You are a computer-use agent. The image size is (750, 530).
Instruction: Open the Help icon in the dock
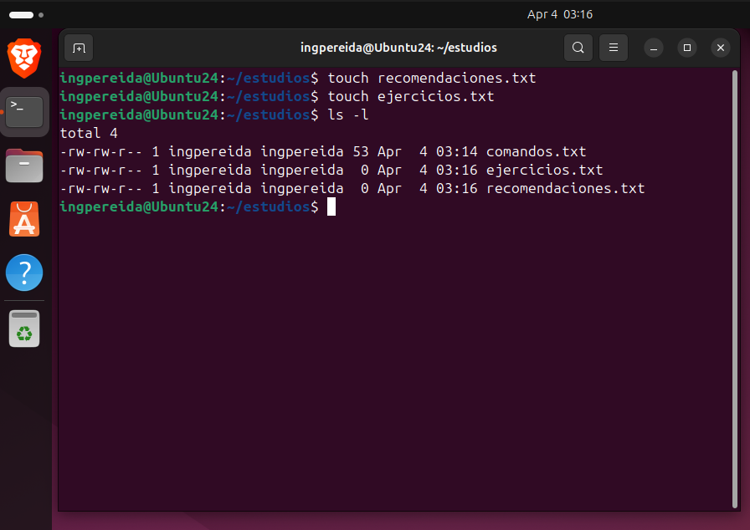pyautogui.click(x=24, y=273)
